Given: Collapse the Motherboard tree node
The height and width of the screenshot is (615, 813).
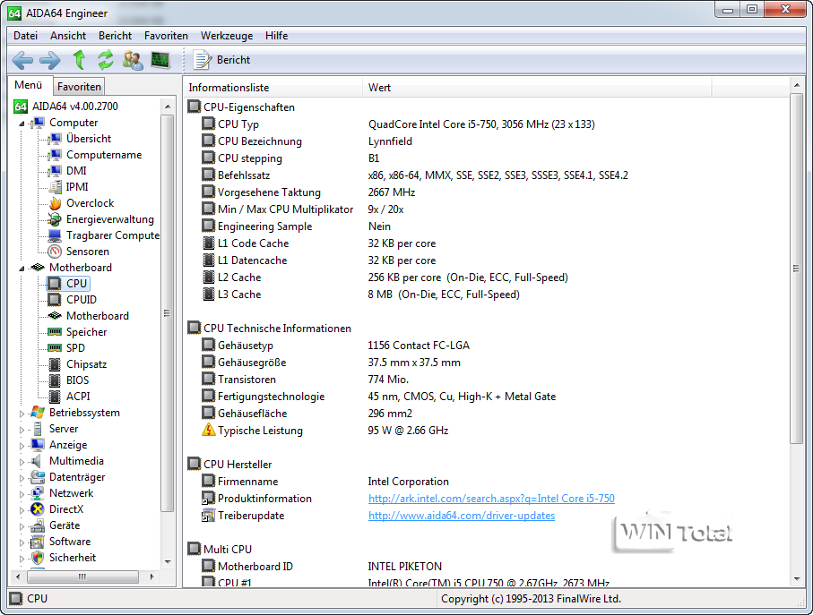Looking at the screenshot, I should tap(22, 268).
